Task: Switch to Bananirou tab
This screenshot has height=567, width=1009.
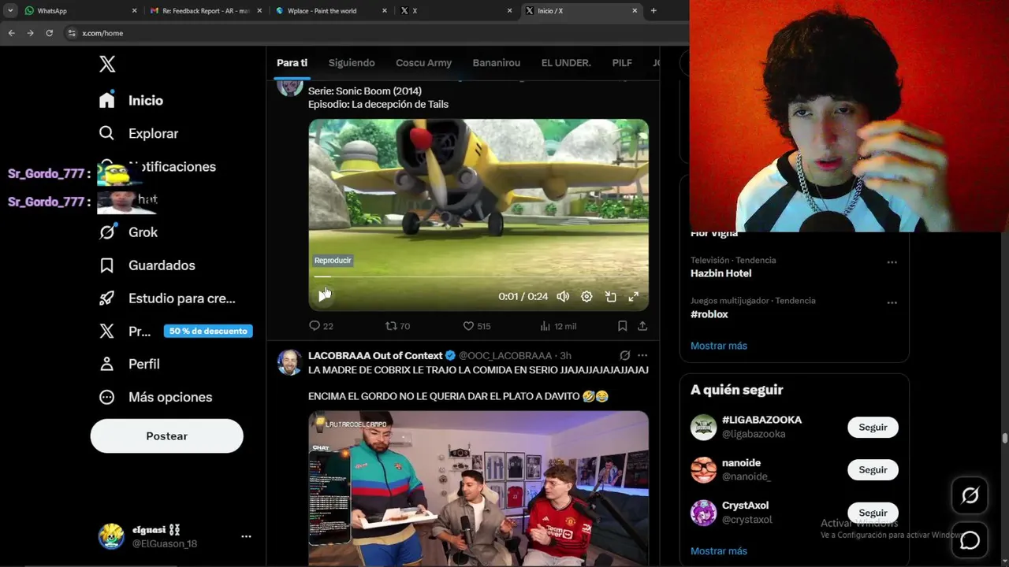Action: (x=497, y=63)
